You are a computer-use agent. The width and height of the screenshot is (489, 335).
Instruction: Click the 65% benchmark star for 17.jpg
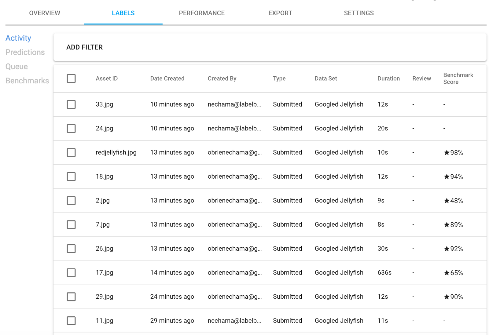tap(447, 273)
